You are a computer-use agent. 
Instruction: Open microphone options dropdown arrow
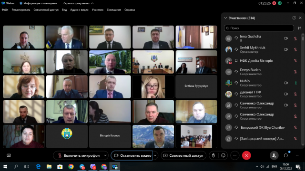105,155
